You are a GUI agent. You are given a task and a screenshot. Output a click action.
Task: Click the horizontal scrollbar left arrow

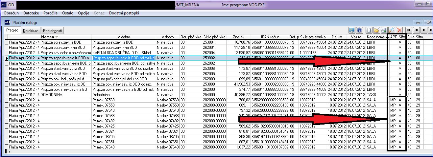(x=9, y=152)
